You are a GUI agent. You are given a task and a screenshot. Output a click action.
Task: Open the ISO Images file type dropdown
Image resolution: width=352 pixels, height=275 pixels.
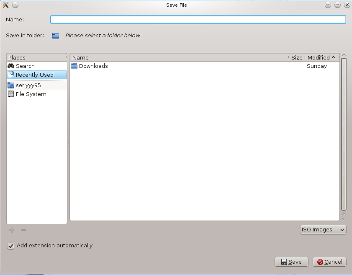pyautogui.click(x=323, y=230)
